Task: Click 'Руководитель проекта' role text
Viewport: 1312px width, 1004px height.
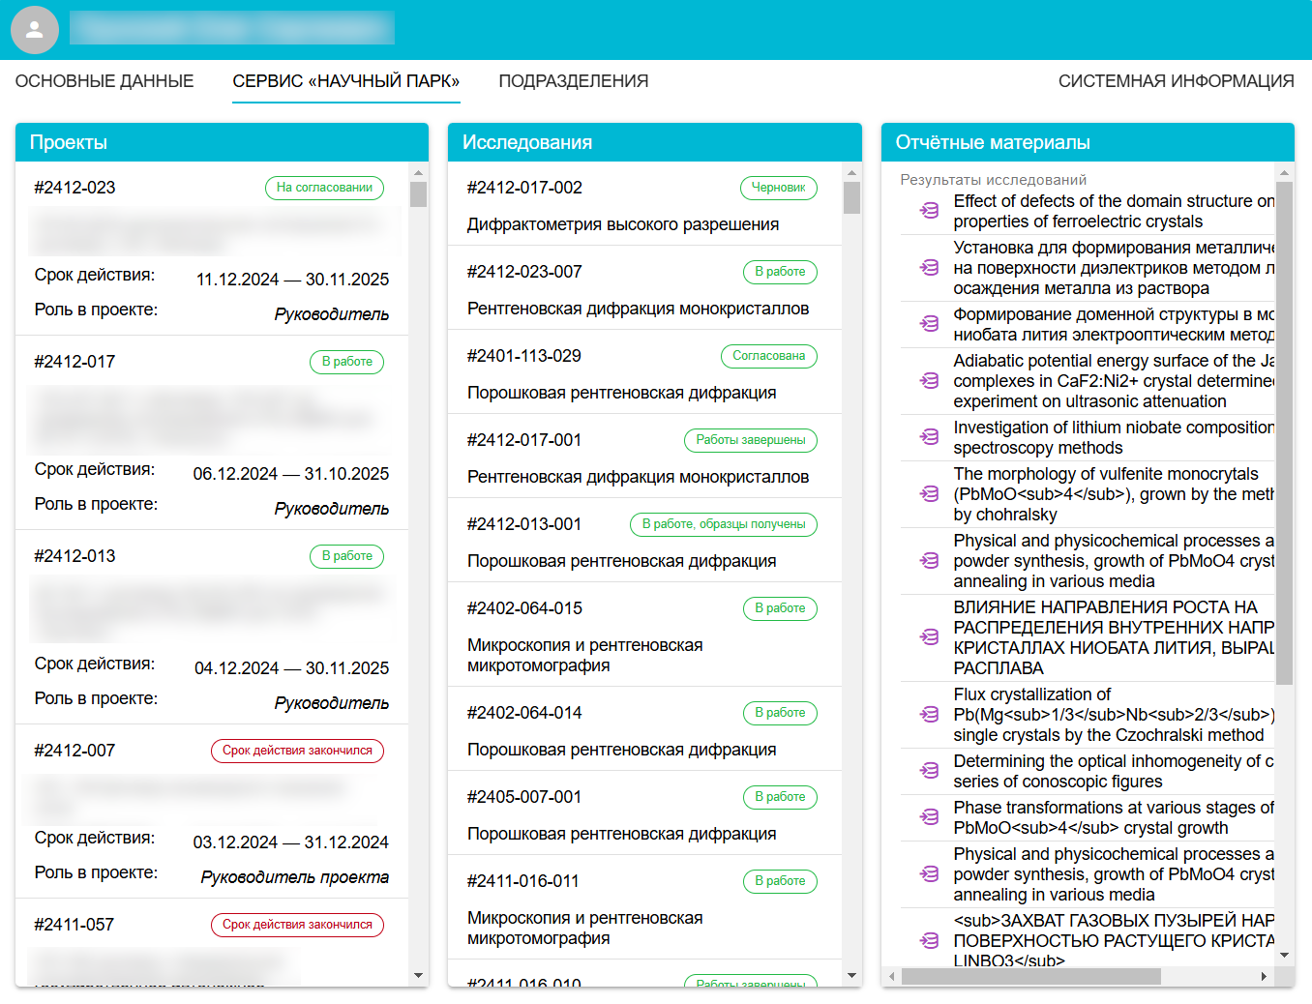Action: point(295,877)
